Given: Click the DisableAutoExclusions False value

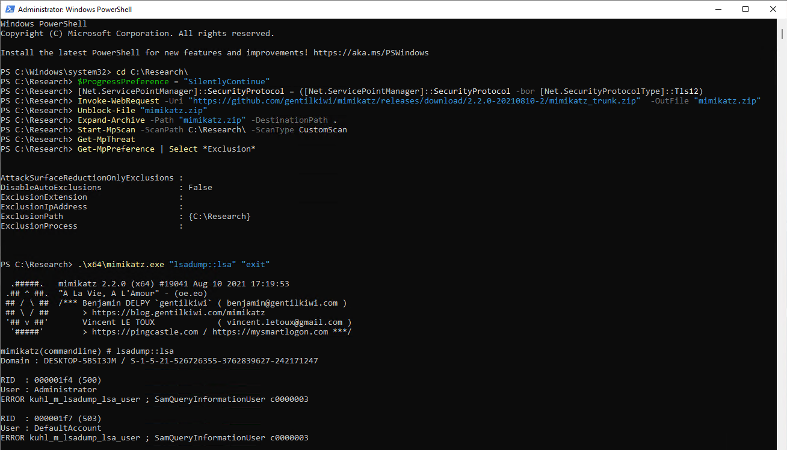Looking at the screenshot, I should click(200, 188).
